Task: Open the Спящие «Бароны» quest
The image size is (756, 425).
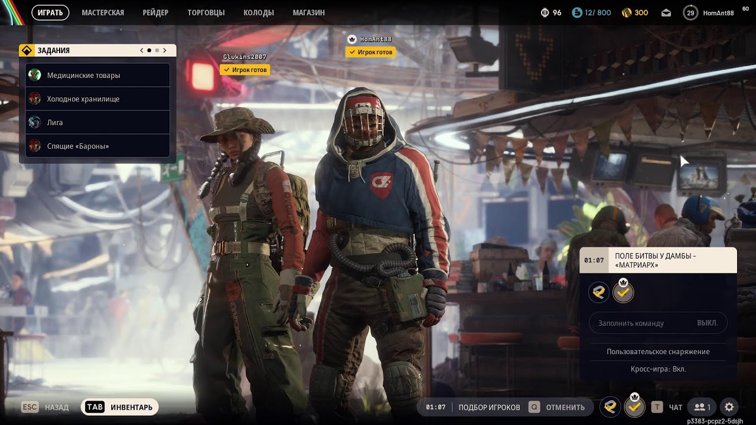Action: tap(98, 146)
